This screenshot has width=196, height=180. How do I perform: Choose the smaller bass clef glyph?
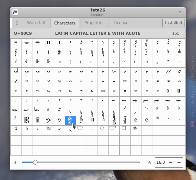59,121
